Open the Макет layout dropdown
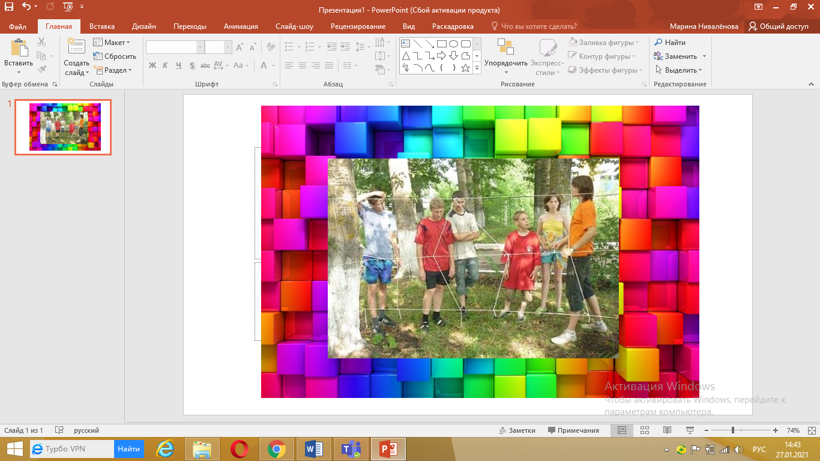The image size is (820, 461). coord(112,43)
